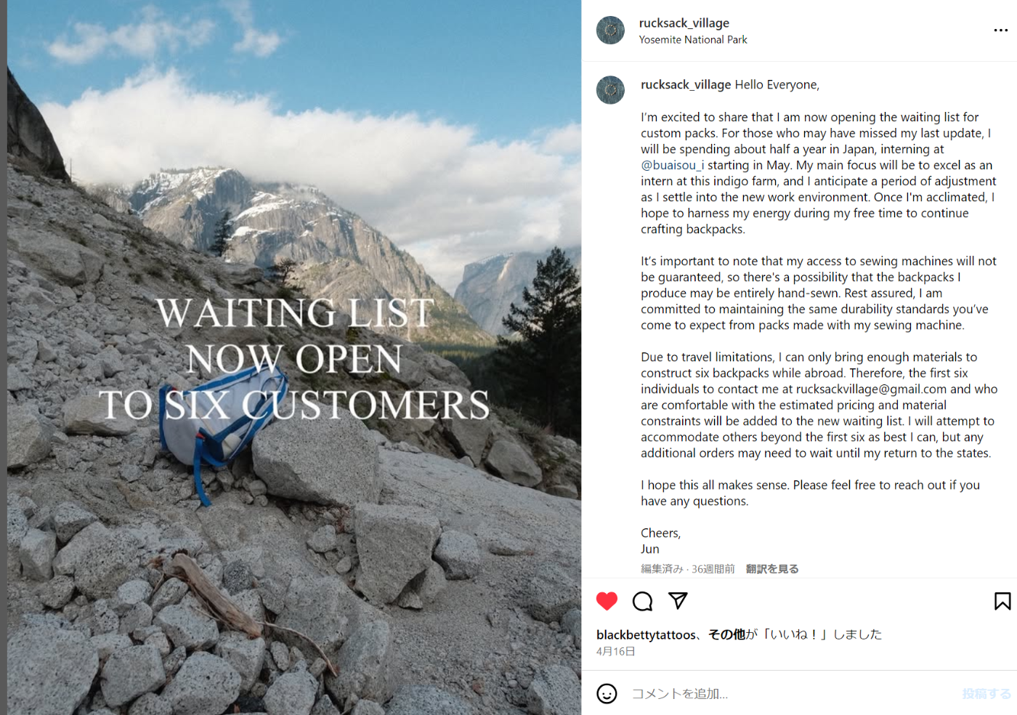The width and height of the screenshot is (1017, 715).
Task: Click rucksack_village profile avatar in header
Action: 610,31
